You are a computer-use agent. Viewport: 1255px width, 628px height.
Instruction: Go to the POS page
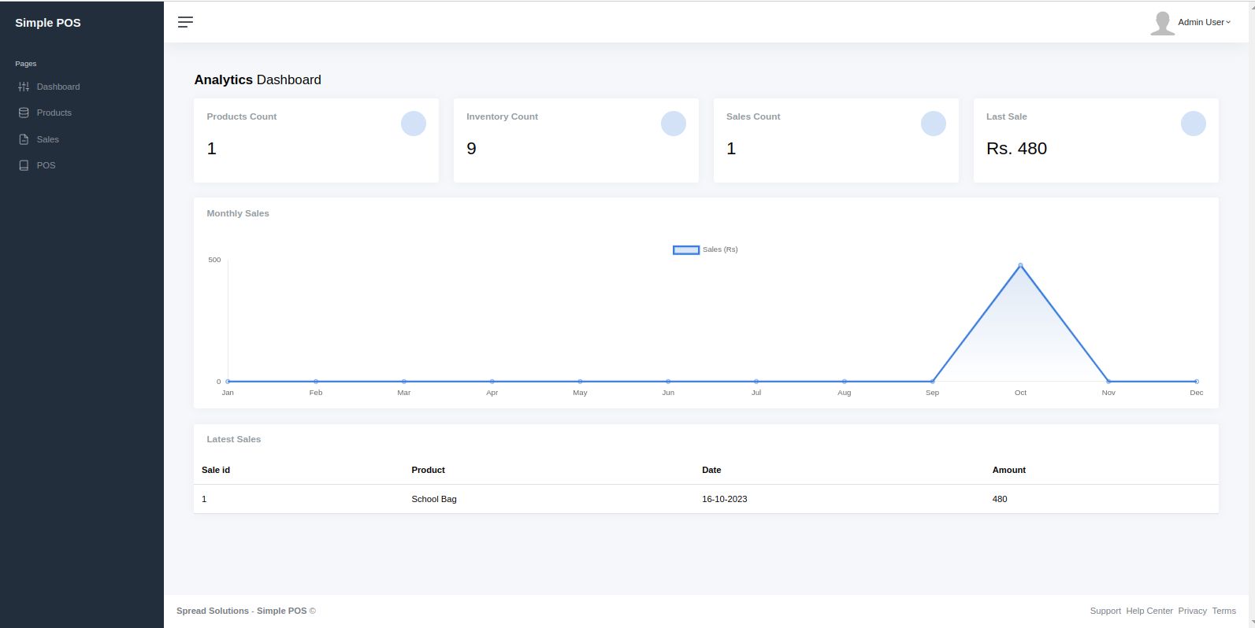coord(46,165)
